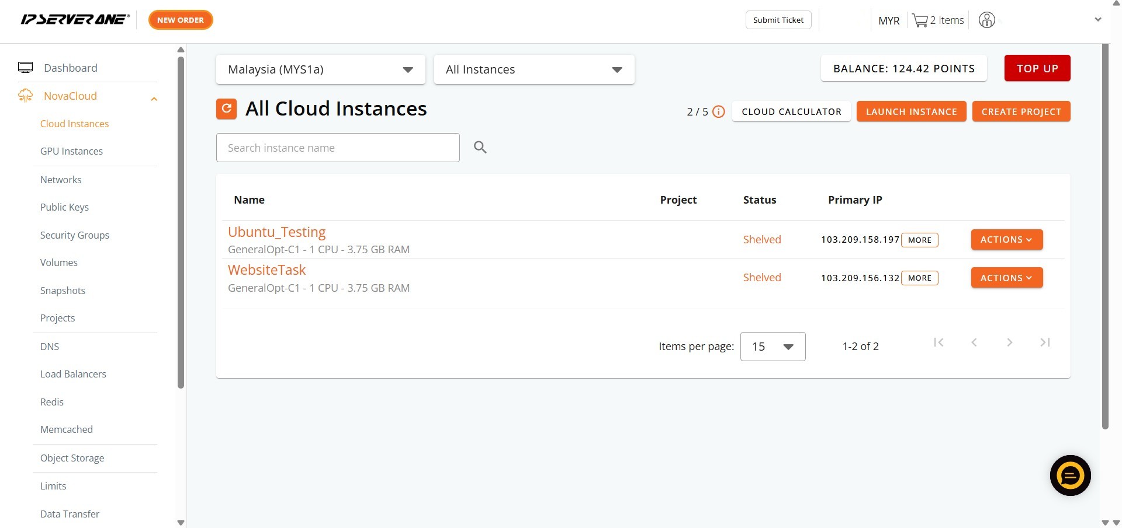The width and height of the screenshot is (1122, 528).
Task: Open ACTIONS menu for Ubuntu_Testing
Action: (x=1007, y=240)
